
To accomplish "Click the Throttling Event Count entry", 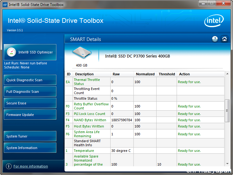I will coord(87,91).
